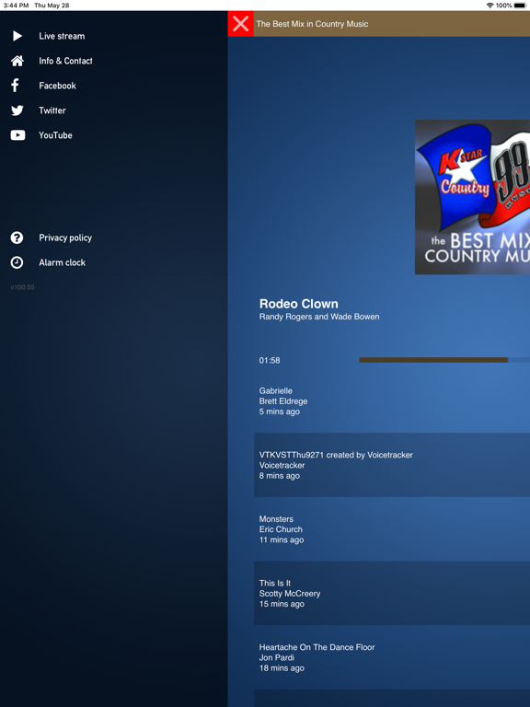Open the Alarm clock menu item

click(113, 262)
